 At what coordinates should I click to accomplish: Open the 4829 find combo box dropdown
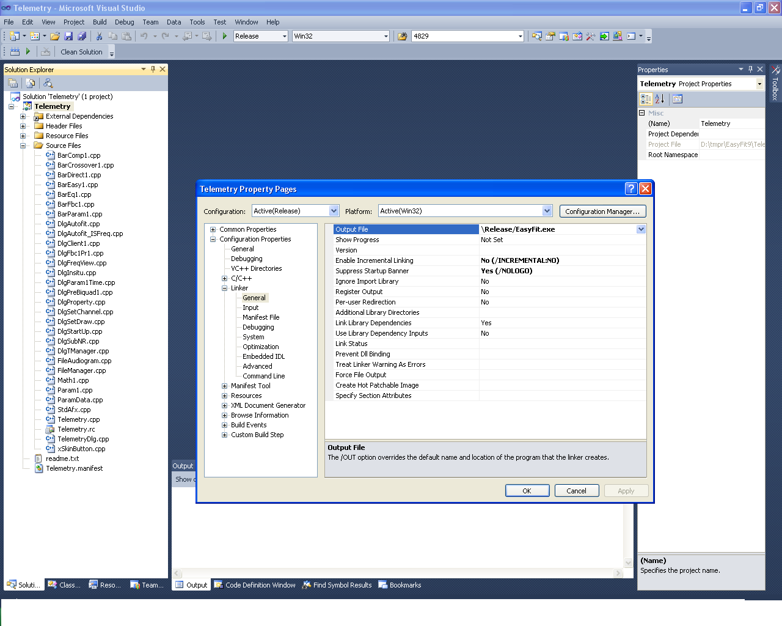tap(520, 36)
